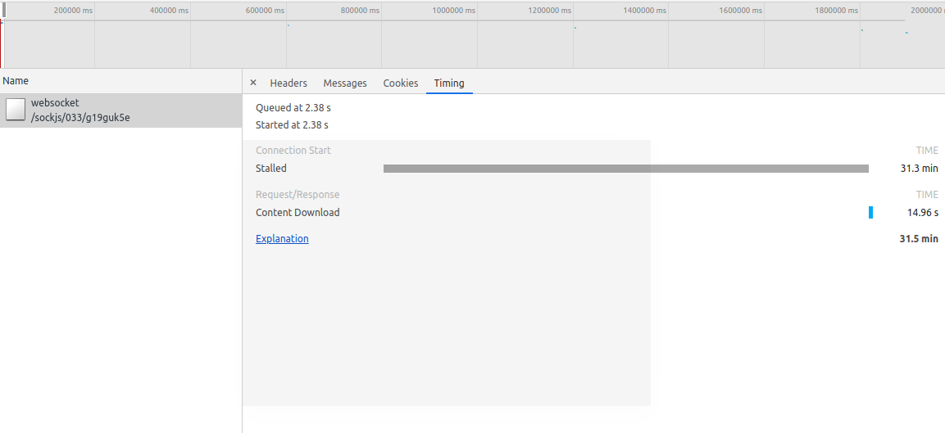
Task: Open the Headers tab
Action: [288, 83]
